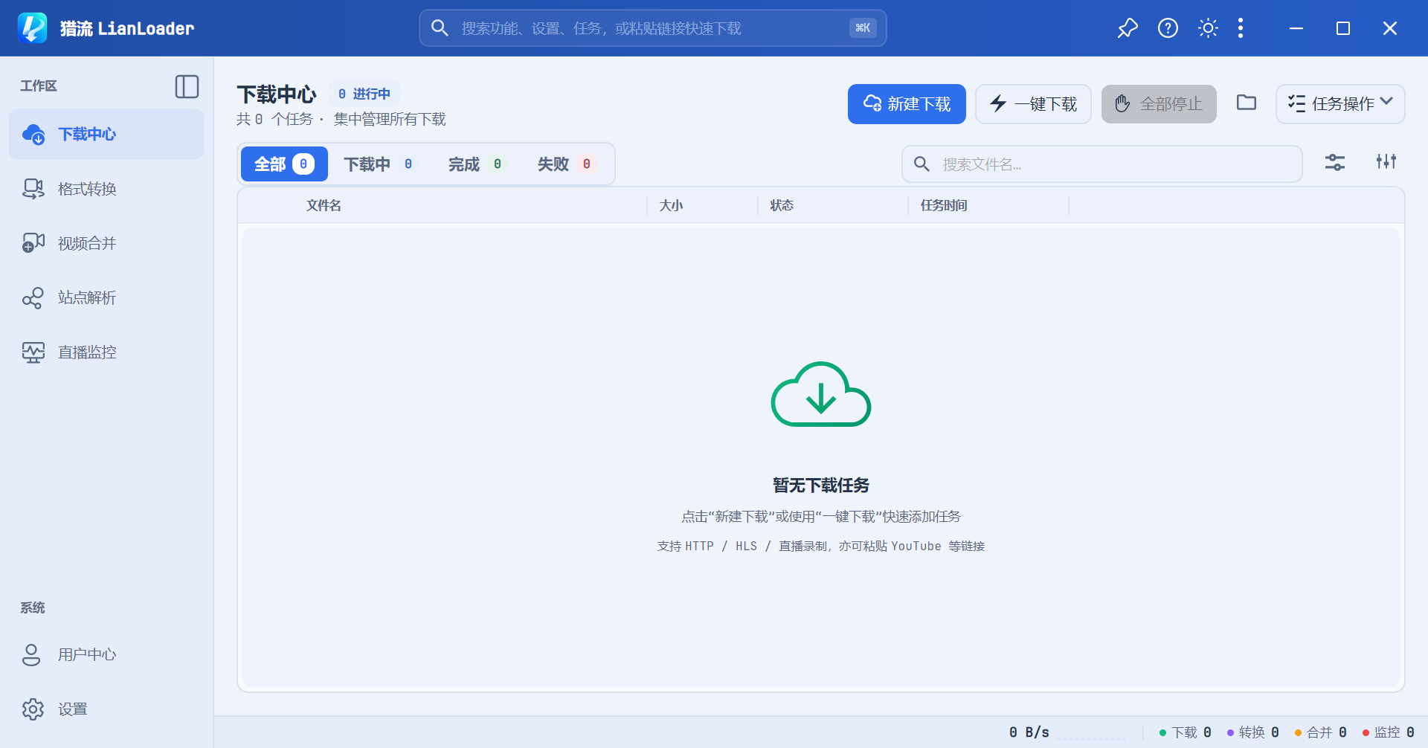Open 用户中心 in the sidebar

pos(106,654)
